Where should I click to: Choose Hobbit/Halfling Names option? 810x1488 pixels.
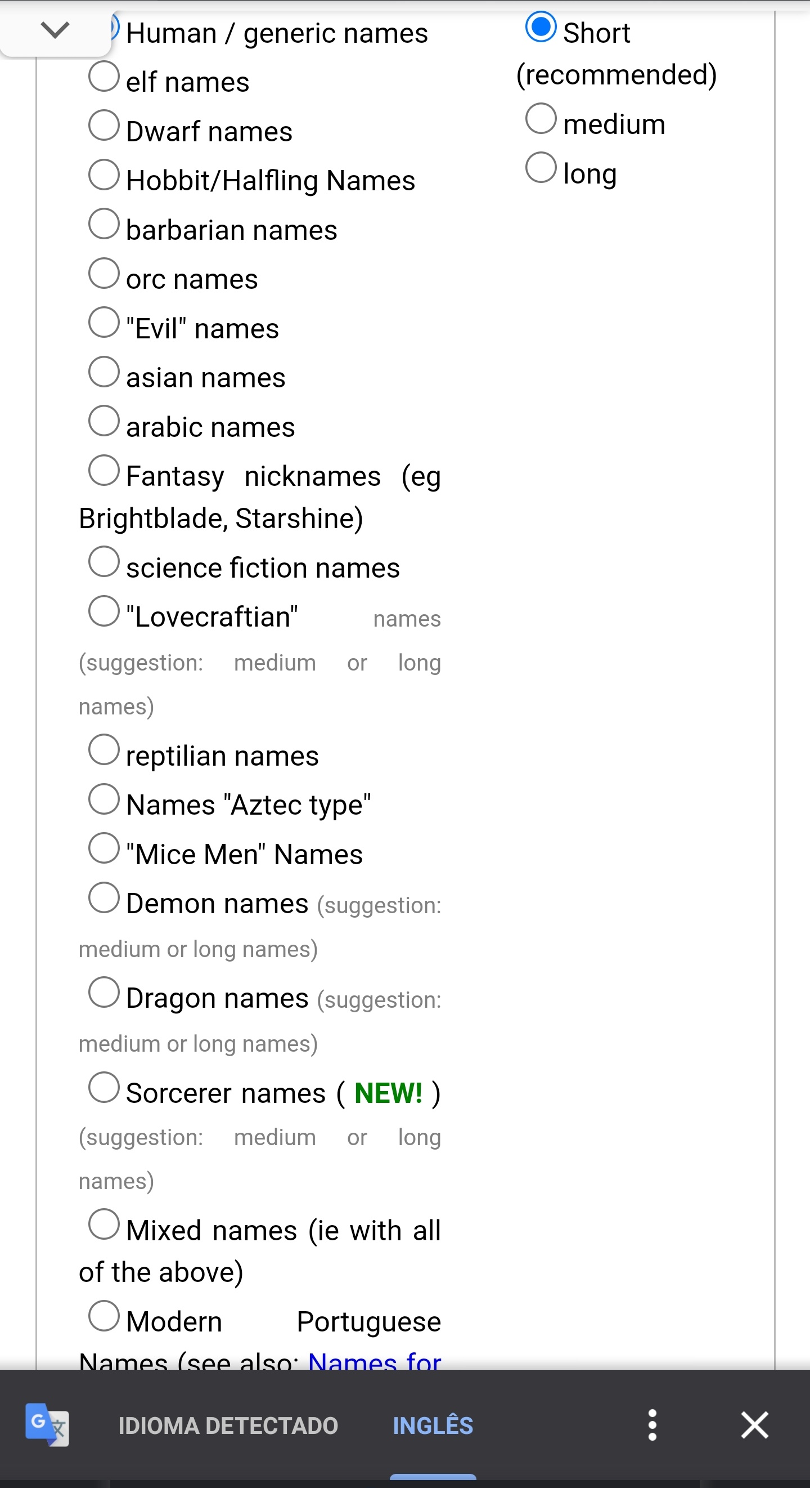click(104, 175)
